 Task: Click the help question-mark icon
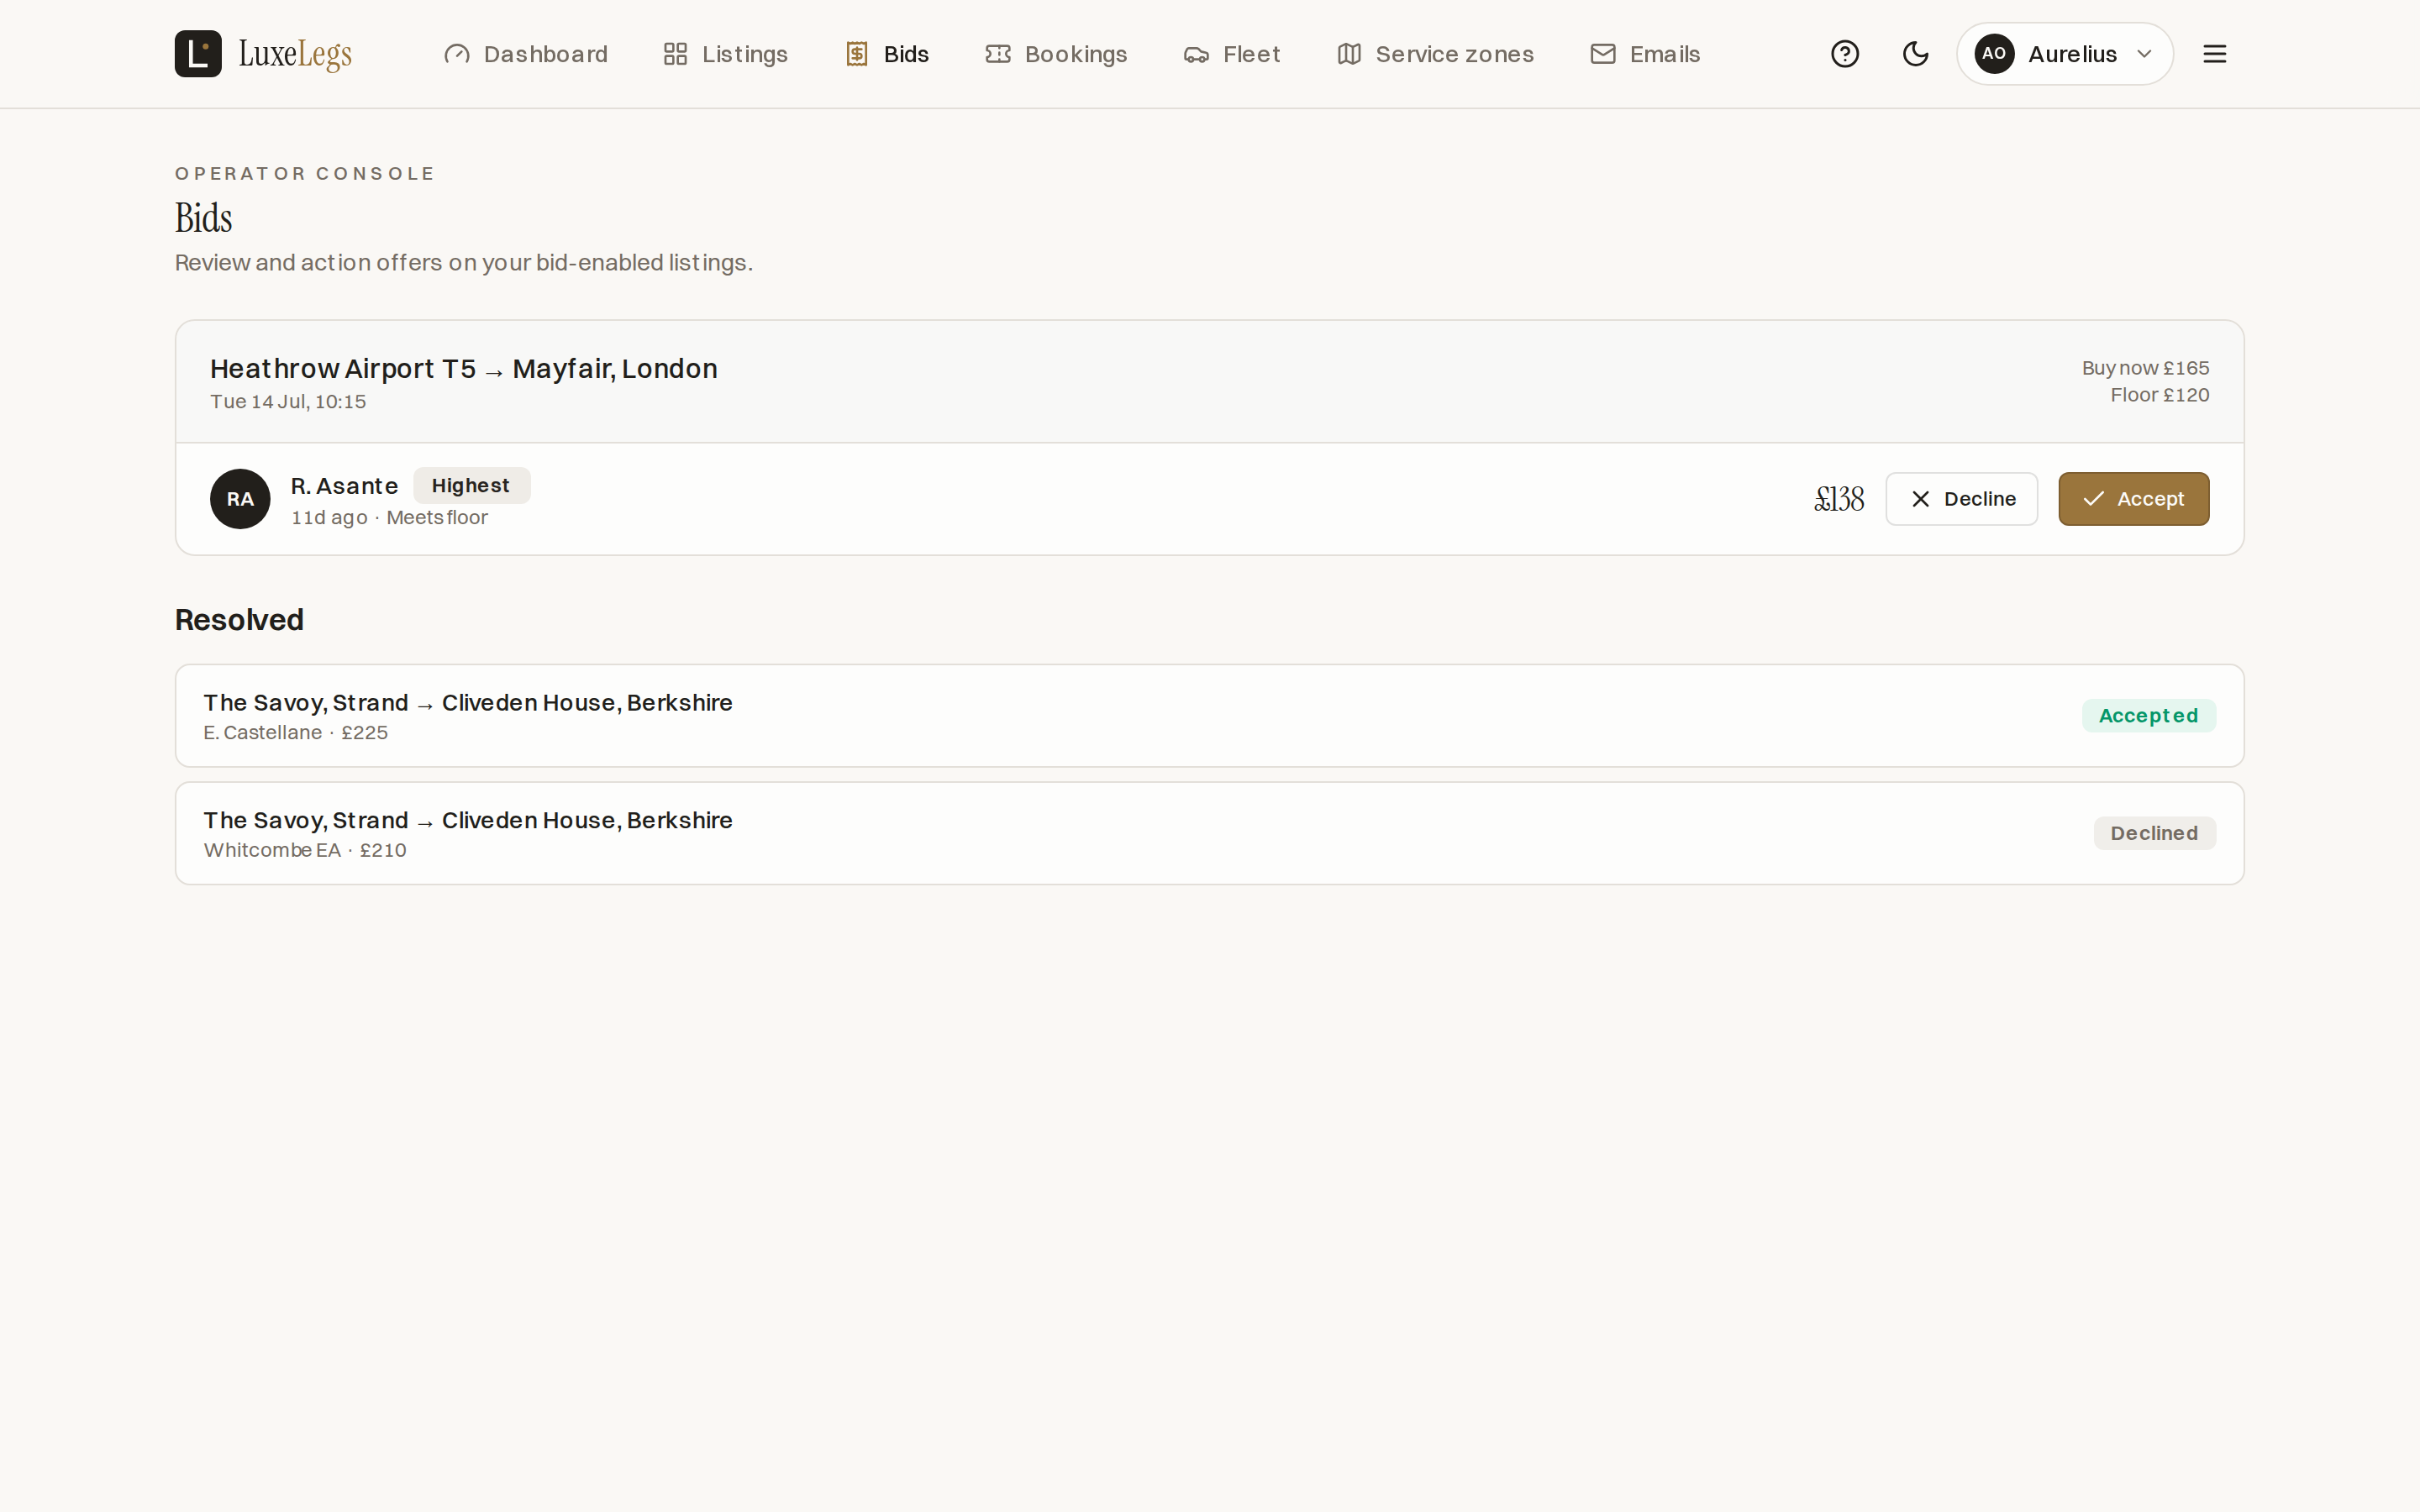point(1845,54)
